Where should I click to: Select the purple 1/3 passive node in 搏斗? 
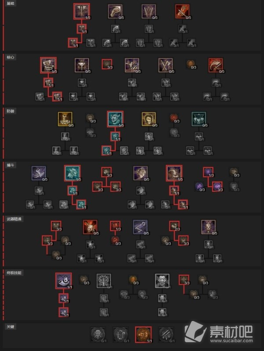(x=208, y=172)
